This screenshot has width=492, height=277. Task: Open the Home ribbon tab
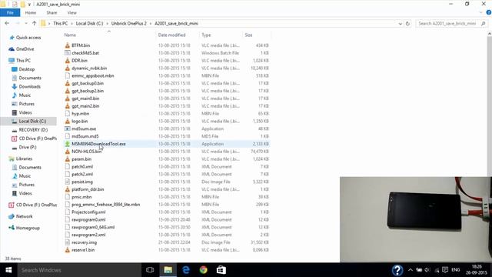pyautogui.click(x=31, y=12)
